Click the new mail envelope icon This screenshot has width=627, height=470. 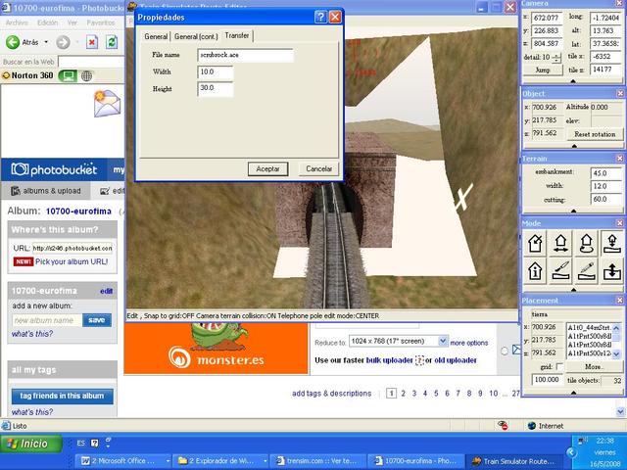pos(106,102)
